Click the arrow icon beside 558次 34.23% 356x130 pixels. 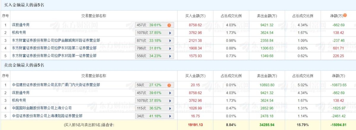(170, 56)
